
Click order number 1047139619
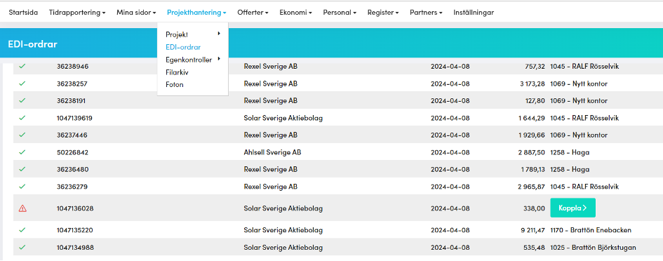coord(74,118)
